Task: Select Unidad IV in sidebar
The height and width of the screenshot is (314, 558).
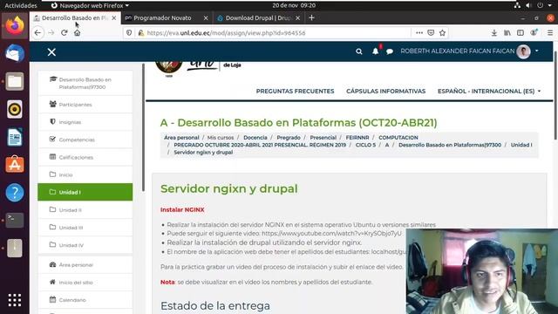Action: (85, 245)
